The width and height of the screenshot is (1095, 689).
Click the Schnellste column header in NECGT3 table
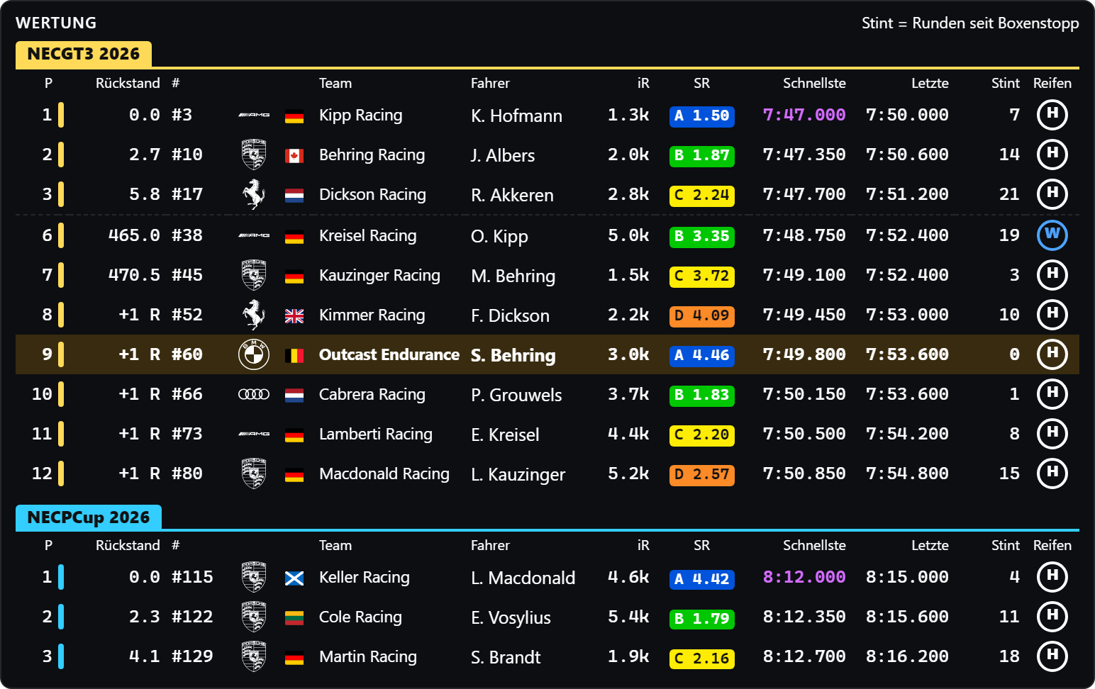(x=814, y=83)
